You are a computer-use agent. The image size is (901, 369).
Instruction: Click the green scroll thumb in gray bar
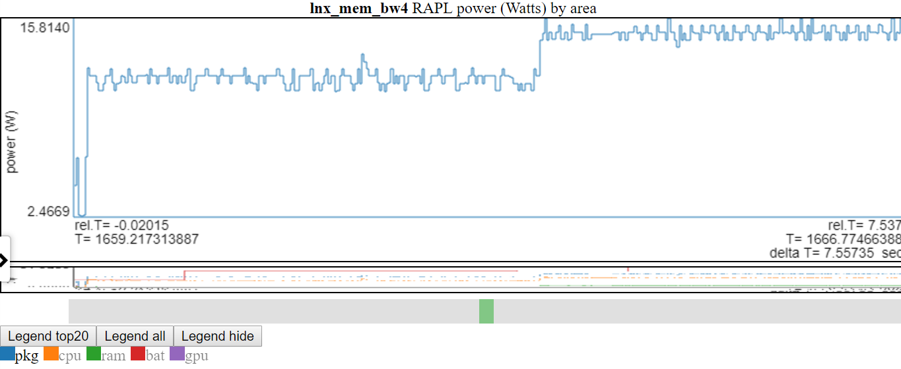(486, 311)
